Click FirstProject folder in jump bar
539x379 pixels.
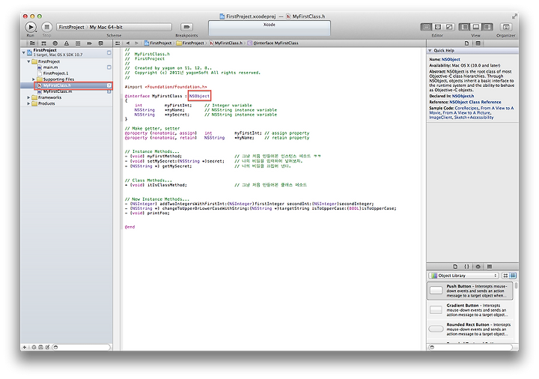190,43
